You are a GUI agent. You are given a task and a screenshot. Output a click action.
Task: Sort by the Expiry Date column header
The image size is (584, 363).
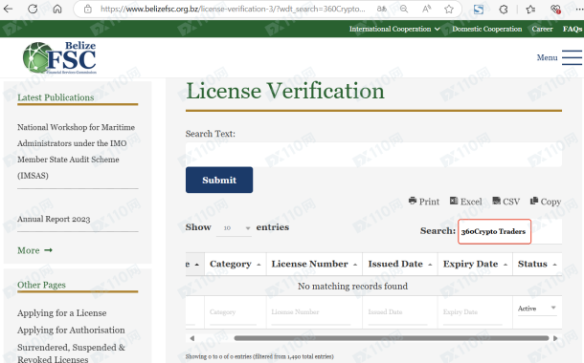pyautogui.click(x=475, y=265)
